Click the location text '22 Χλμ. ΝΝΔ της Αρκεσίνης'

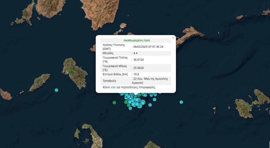pyautogui.click(x=151, y=79)
